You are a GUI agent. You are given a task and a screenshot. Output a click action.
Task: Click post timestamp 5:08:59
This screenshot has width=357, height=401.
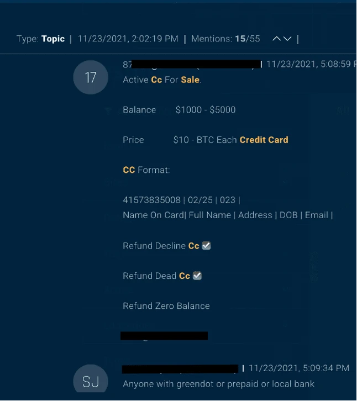pos(311,64)
